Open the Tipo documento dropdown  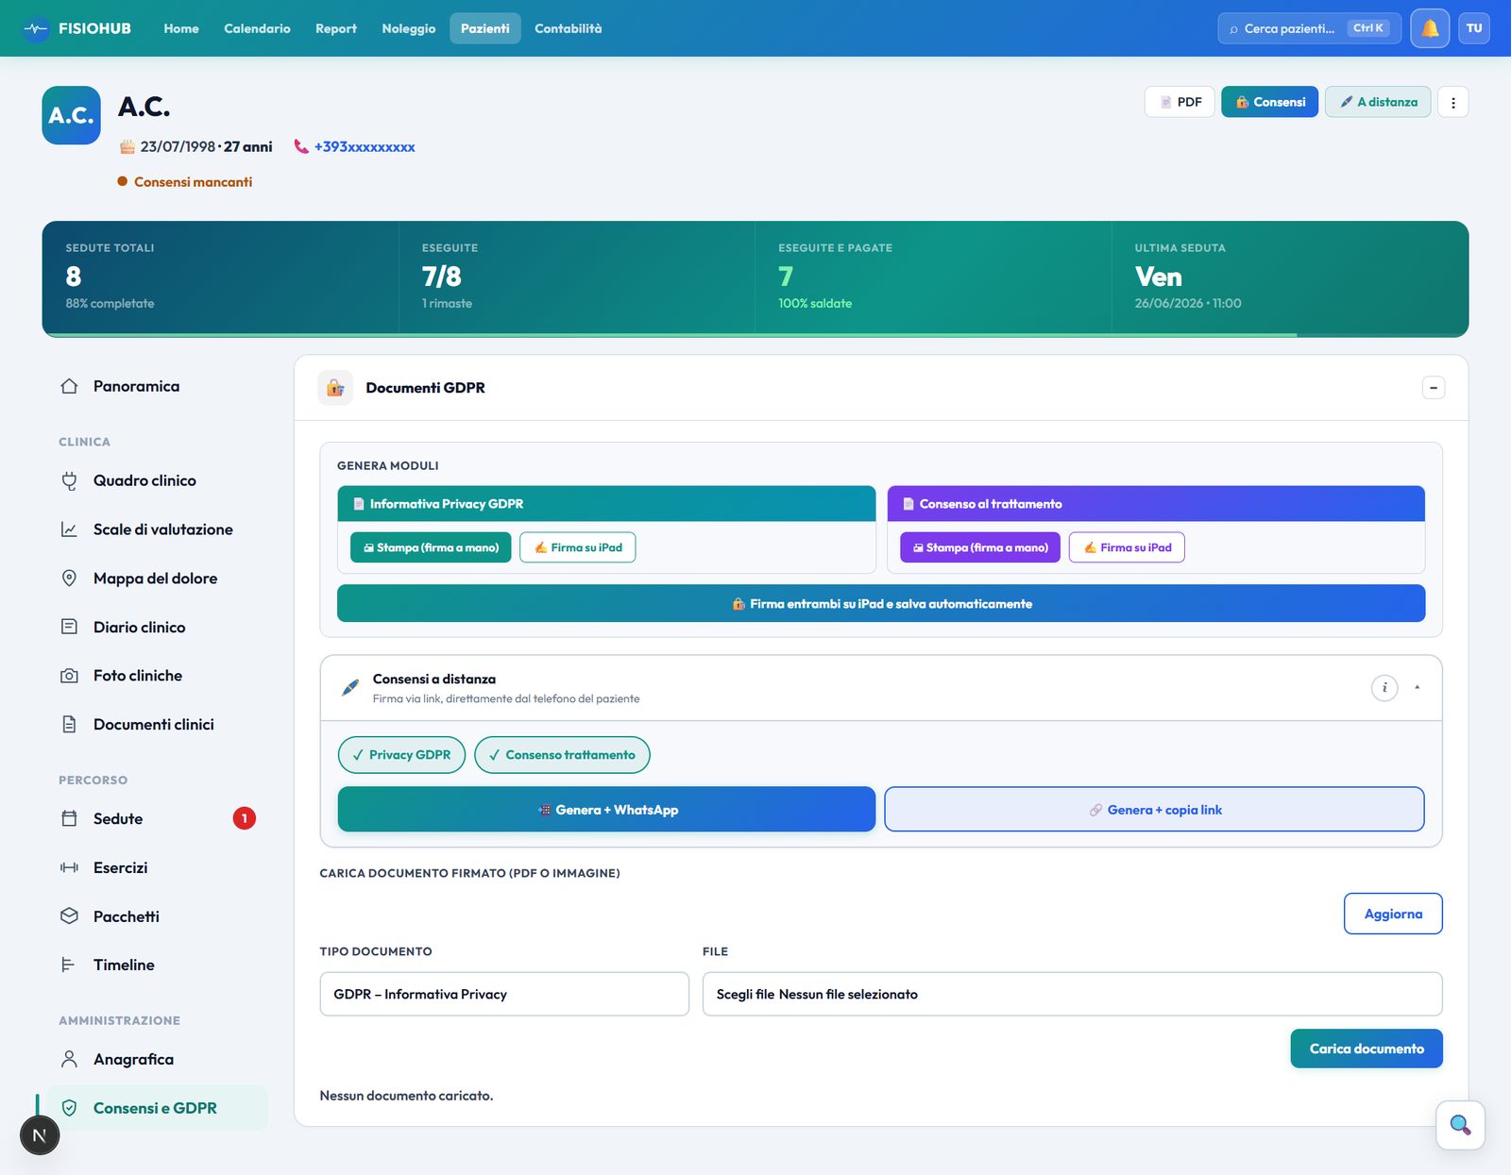click(504, 994)
